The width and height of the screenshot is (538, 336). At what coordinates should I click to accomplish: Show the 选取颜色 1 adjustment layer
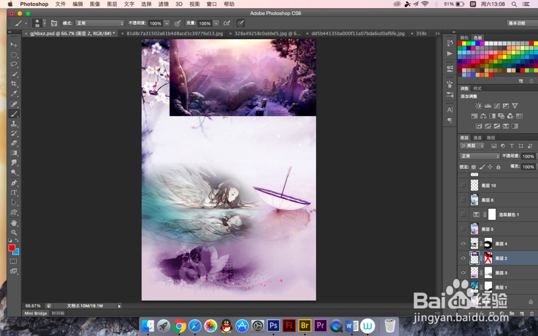463,215
